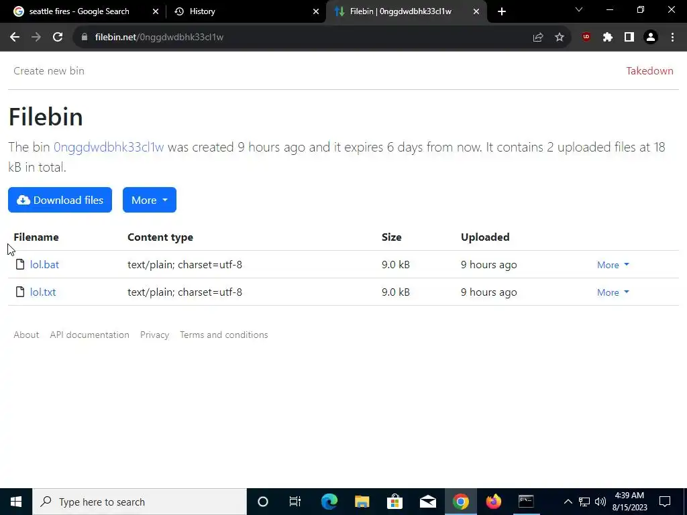Click the Takedown link
This screenshot has height=515, width=687.
click(x=649, y=71)
